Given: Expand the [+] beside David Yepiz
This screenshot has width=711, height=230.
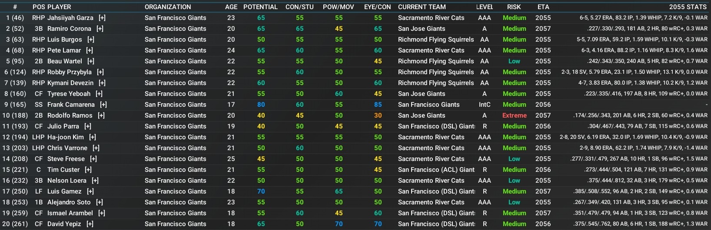Looking at the screenshot, I should (x=90, y=224).
